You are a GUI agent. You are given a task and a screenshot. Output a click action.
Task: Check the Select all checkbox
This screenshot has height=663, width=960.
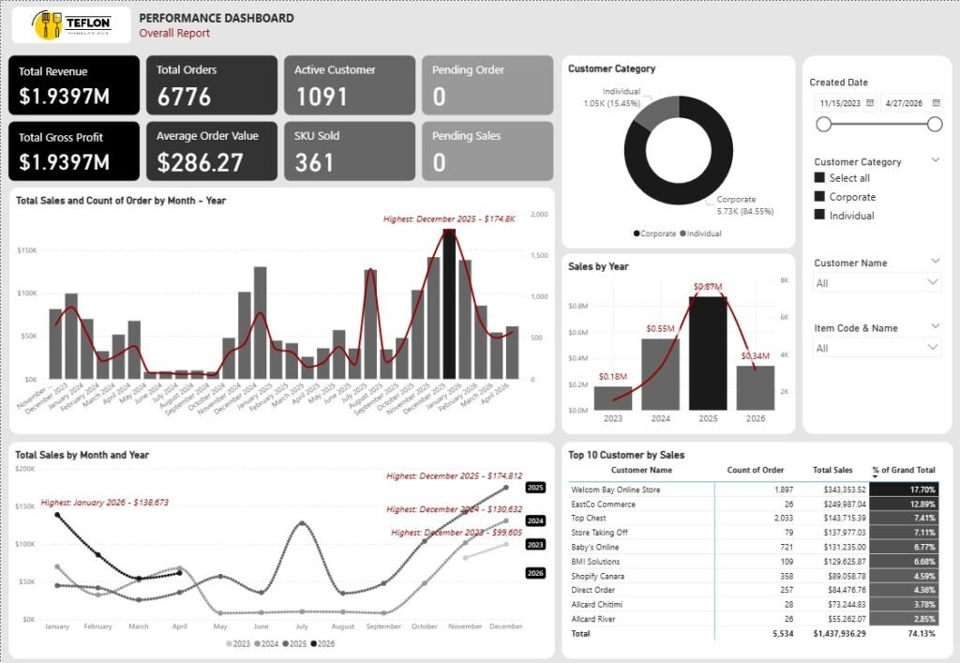[x=819, y=177]
